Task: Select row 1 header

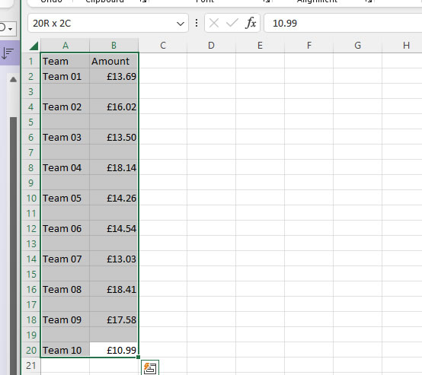Action: coord(31,62)
